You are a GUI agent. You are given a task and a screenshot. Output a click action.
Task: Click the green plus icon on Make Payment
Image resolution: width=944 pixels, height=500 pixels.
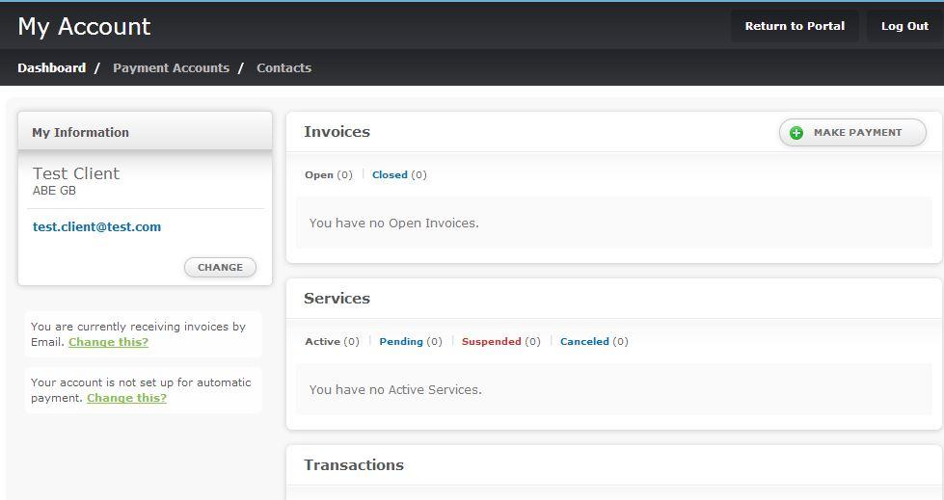(796, 133)
